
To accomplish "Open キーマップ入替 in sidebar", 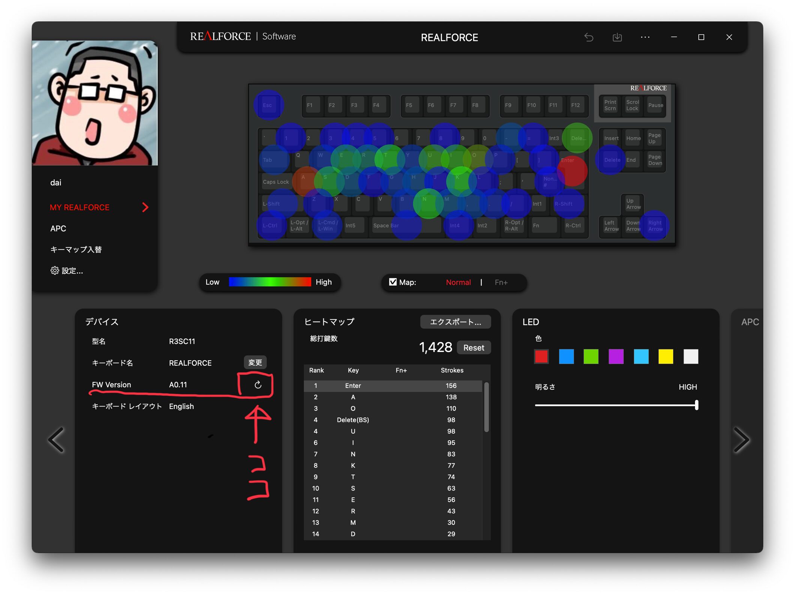I will coord(76,249).
